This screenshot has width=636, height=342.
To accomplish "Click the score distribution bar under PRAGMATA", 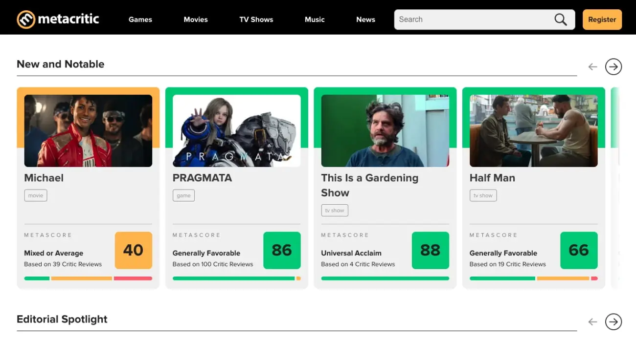I will pos(236,278).
